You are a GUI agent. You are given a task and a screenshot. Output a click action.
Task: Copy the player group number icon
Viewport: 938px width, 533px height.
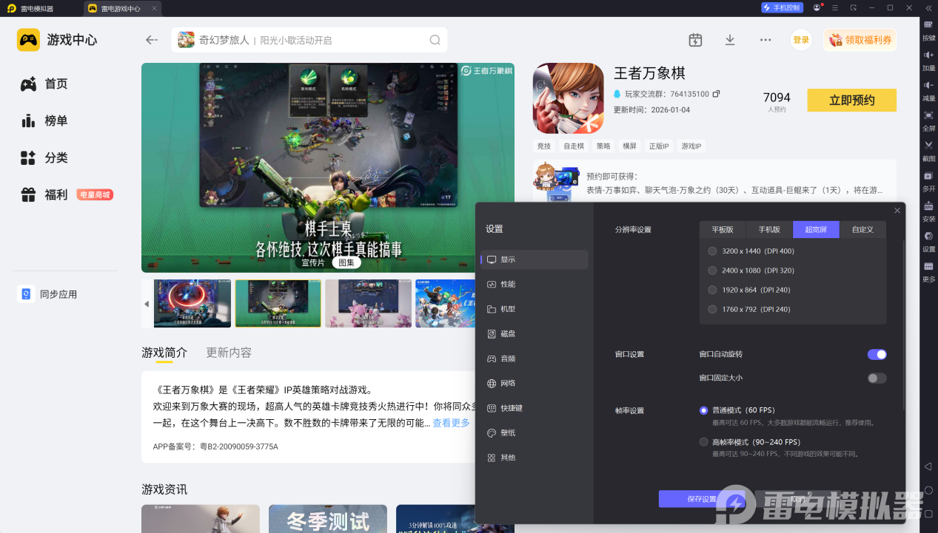[x=716, y=94]
